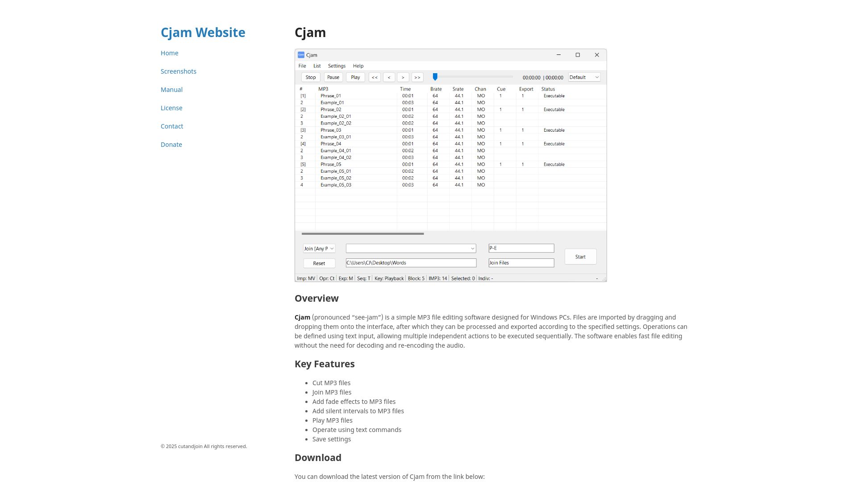Click the Export column header
857x482 pixels.
(527, 89)
